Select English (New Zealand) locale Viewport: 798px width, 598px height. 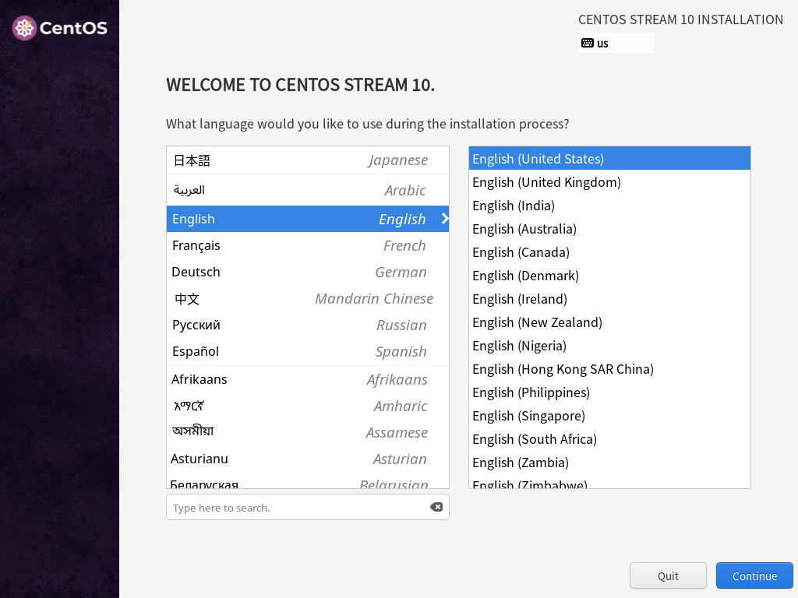point(609,322)
